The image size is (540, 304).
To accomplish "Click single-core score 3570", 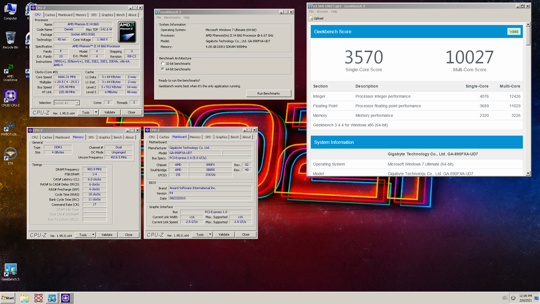I will click(364, 57).
